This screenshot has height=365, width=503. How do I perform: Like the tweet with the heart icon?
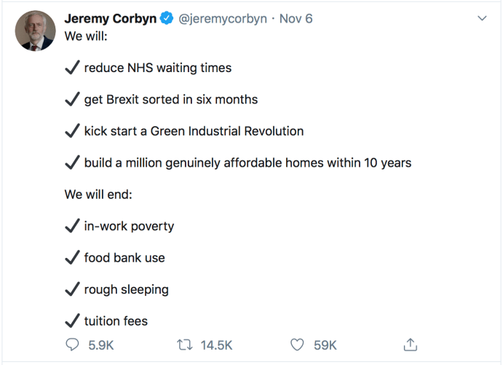point(297,345)
